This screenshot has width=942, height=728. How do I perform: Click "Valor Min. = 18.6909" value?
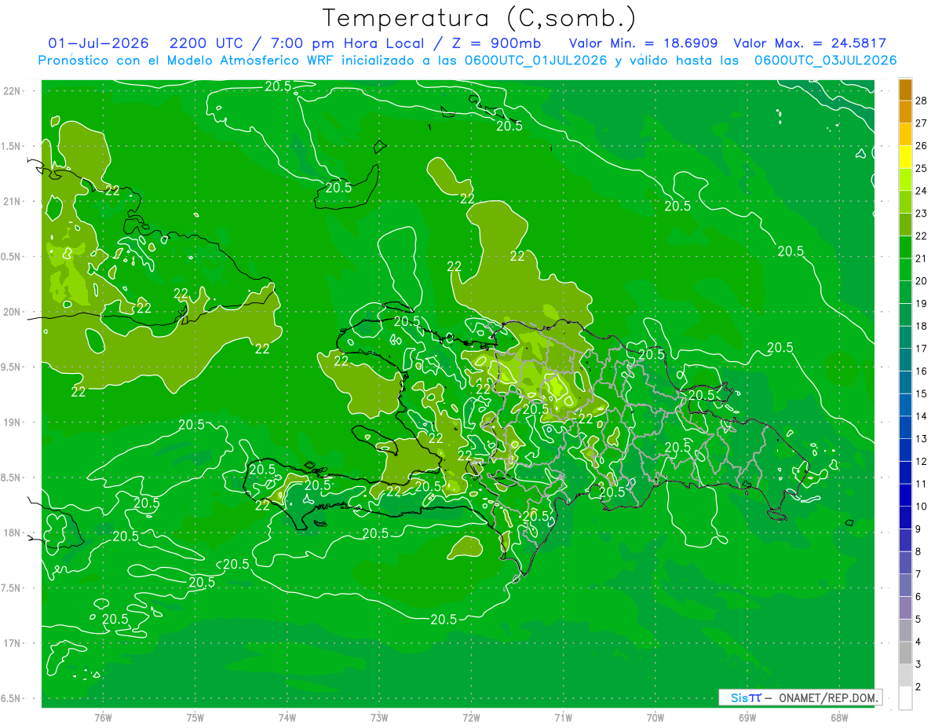[644, 43]
